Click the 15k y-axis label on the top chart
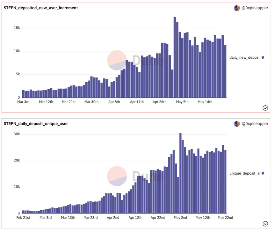The height and width of the screenshot is (231, 274). click(x=17, y=28)
